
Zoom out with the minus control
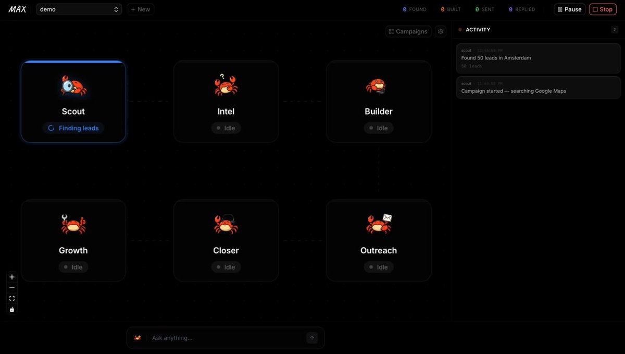(x=12, y=287)
